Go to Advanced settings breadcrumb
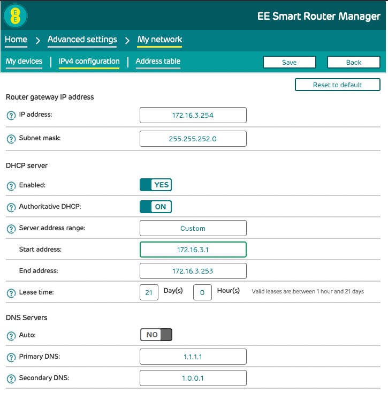The height and width of the screenshot is (393, 388). coord(82,40)
